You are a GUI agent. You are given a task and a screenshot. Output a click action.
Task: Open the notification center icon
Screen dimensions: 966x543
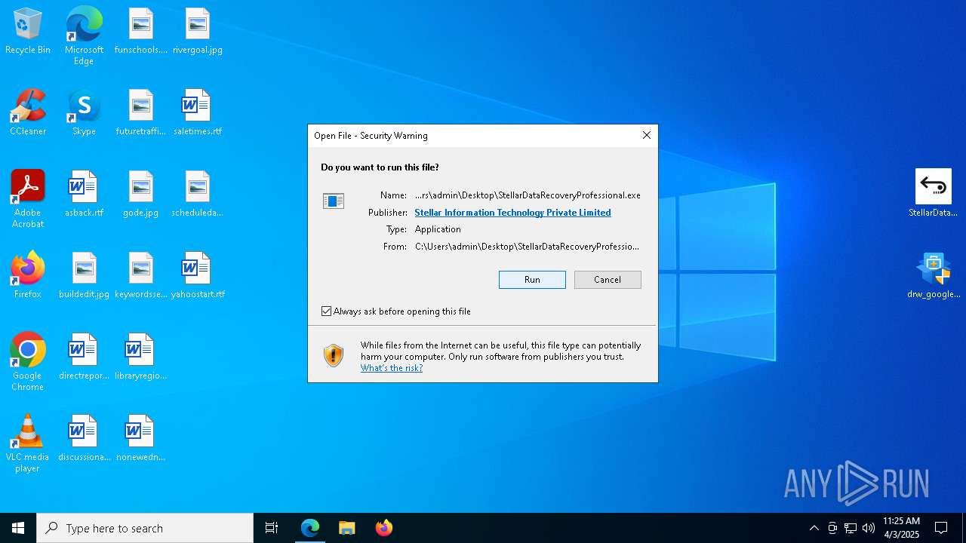(941, 528)
